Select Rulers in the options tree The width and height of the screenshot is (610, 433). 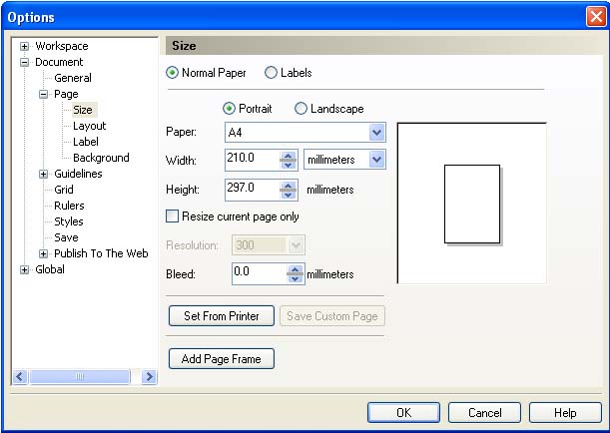69,206
